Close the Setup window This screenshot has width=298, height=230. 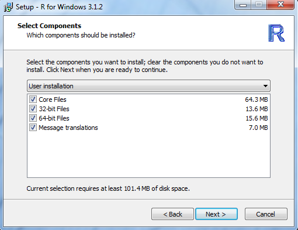[x=280, y=5]
